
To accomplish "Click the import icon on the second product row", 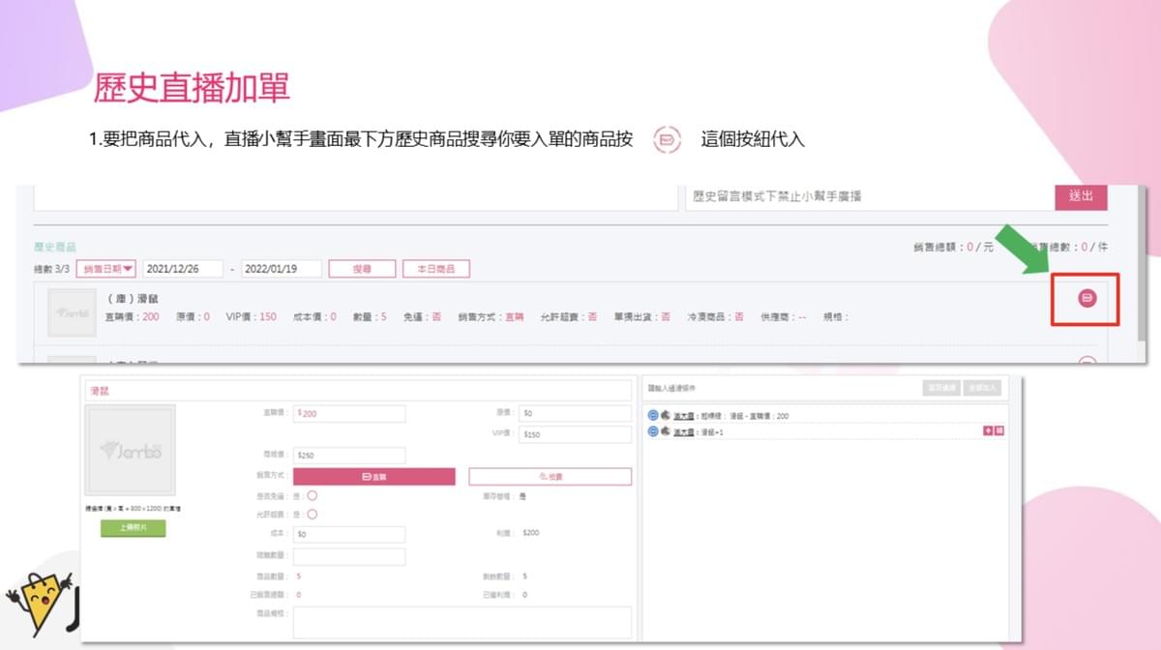I will point(1087,362).
